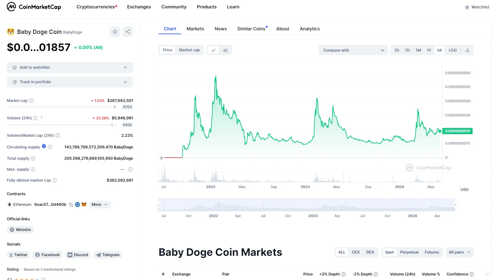Open the All pairs filter dropdown
This screenshot has width=492, height=280.
pyautogui.click(x=460, y=252)
